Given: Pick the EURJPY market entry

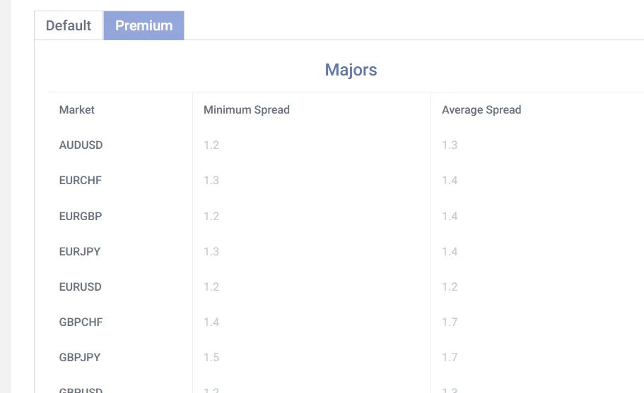Looking at the screenshot, I should point(80,251).
